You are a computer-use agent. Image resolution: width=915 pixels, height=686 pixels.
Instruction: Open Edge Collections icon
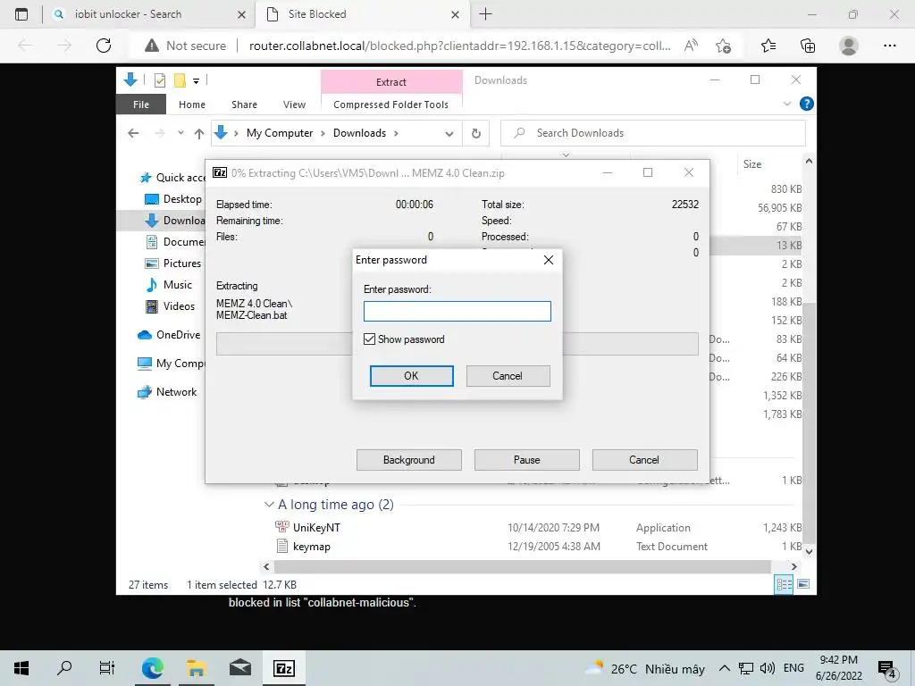[x=808, y=46]
